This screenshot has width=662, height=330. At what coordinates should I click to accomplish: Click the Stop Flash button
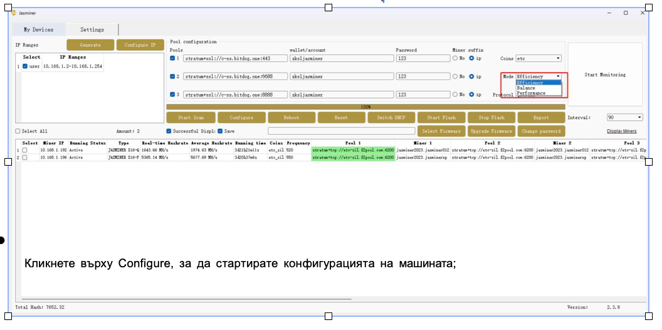click(x=491, y=117)
